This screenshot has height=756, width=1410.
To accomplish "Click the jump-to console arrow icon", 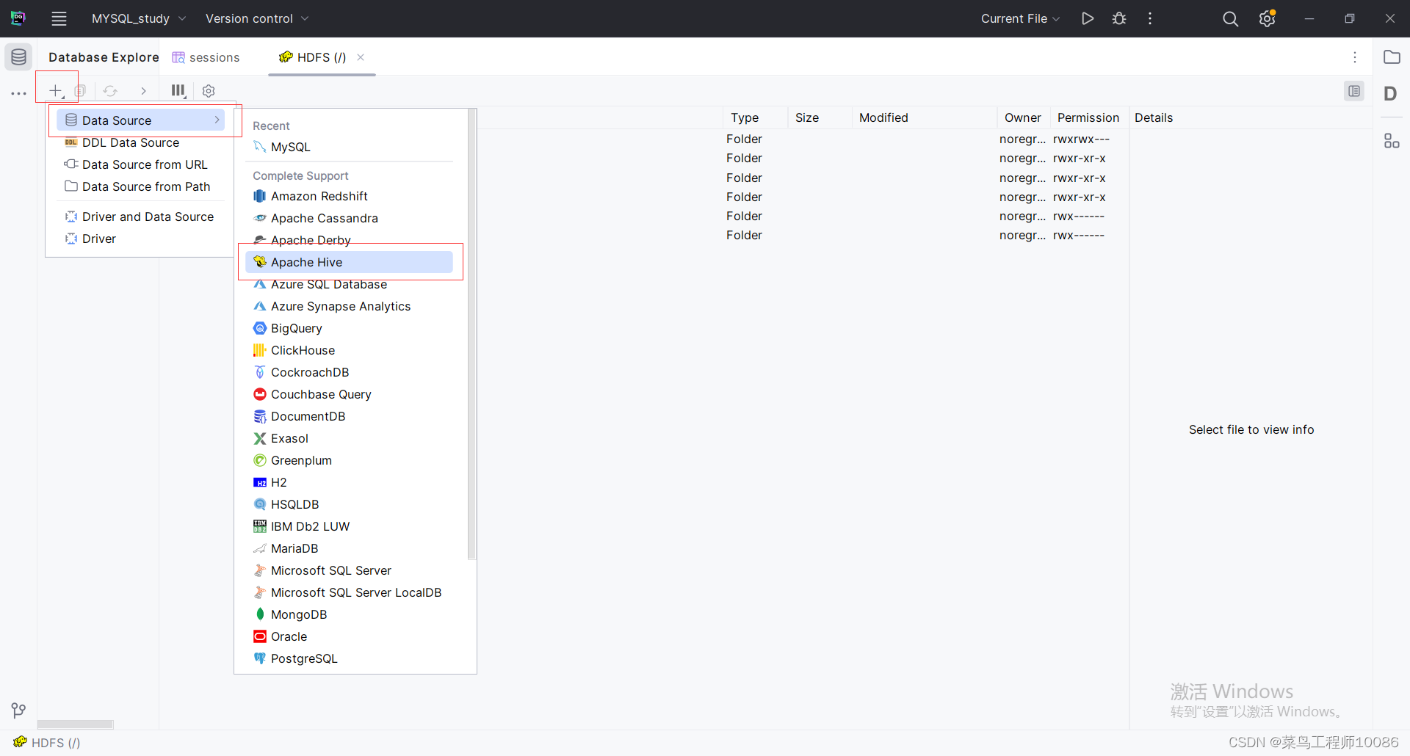I will [143, 90].
